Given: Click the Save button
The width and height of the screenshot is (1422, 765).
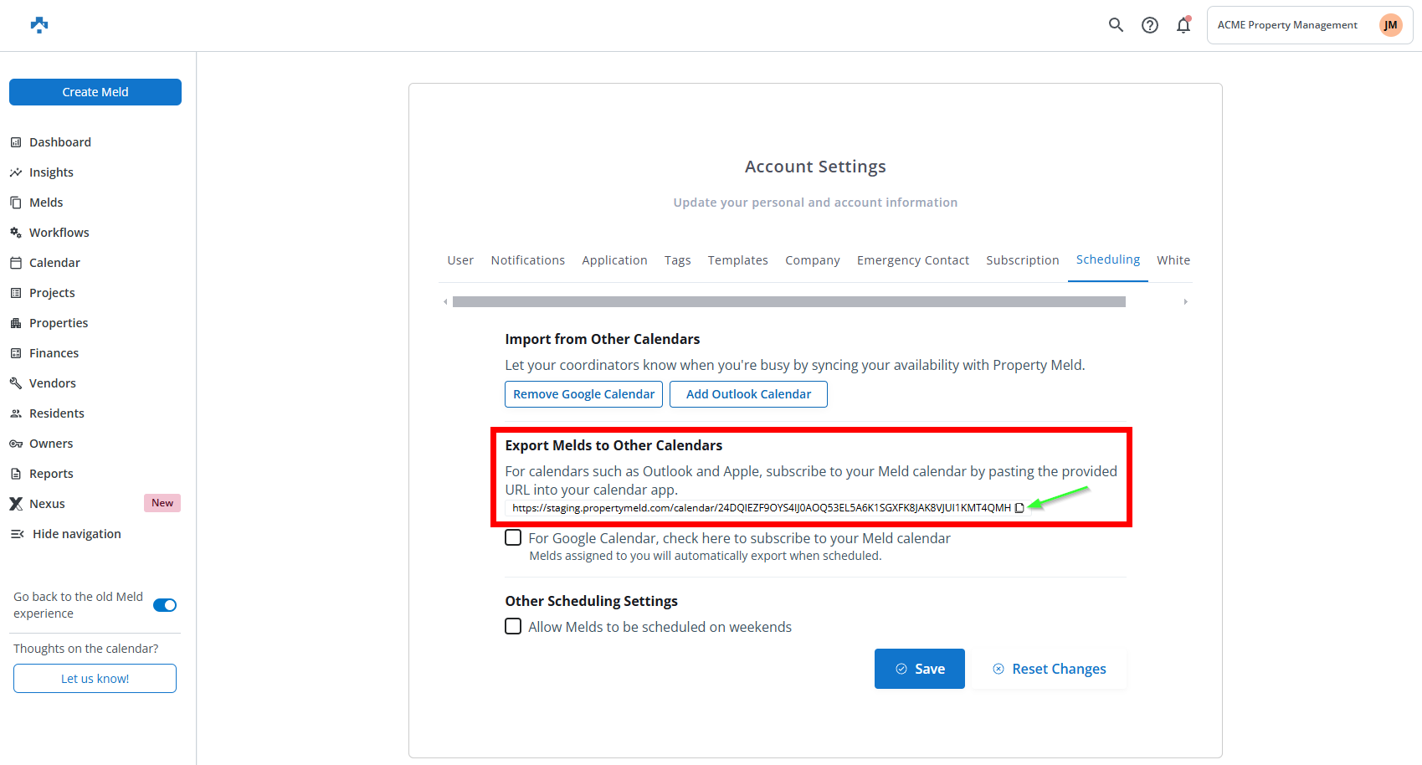Looking at the screenshot, I should coord(919,669).
